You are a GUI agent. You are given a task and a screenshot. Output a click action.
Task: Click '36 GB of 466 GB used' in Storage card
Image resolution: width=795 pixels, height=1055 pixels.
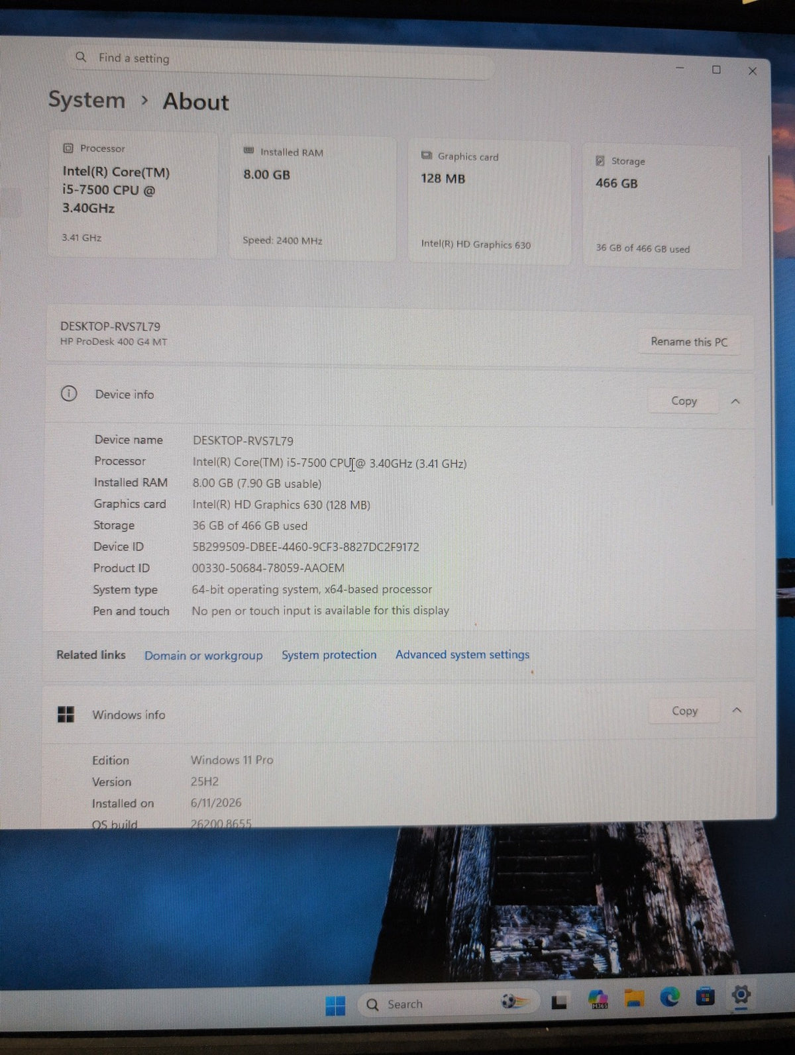tap(643, 248)
